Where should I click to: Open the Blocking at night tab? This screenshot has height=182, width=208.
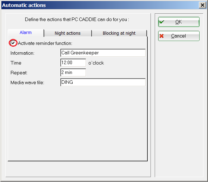click(x=119, y=33)
